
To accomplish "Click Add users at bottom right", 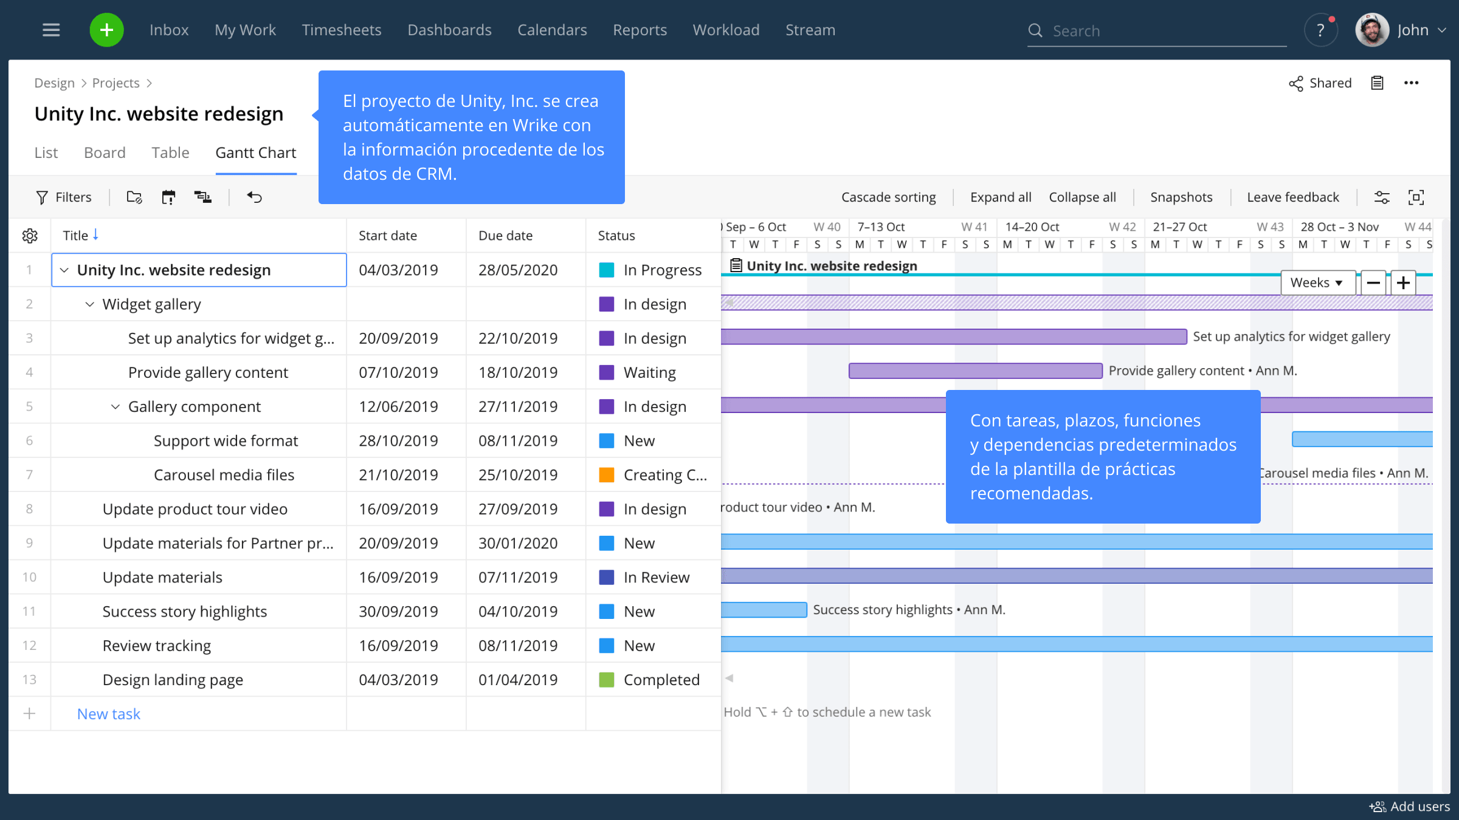I will [1409, 807].
